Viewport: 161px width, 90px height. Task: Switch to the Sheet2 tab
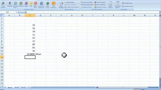click(x=17, y=87)
